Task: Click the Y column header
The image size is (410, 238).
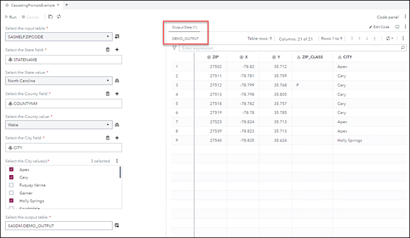Action: coord(275,57)
